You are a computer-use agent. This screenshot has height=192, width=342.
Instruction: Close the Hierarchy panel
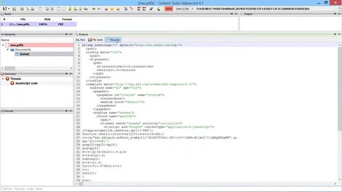tap(71, 34)
